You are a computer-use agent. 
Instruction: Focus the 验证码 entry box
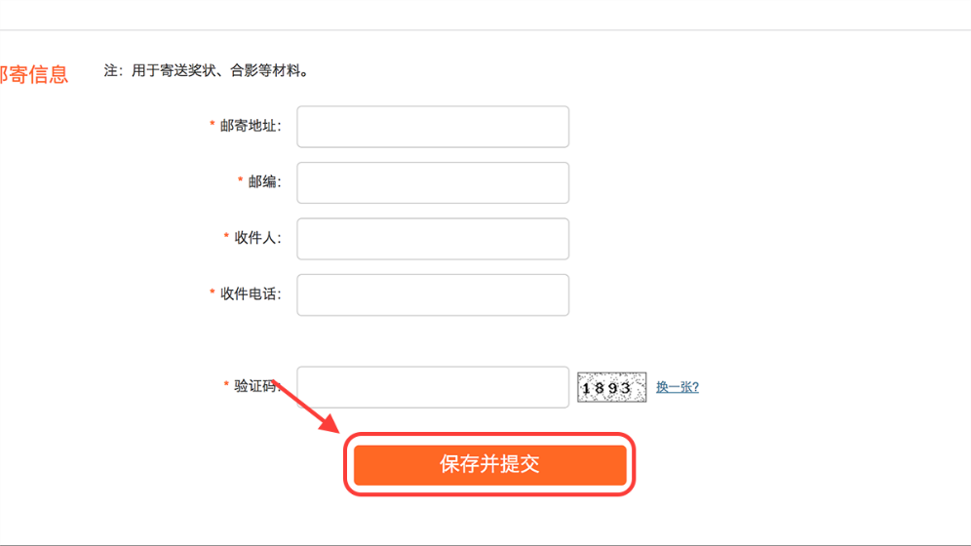click(433, 387)
